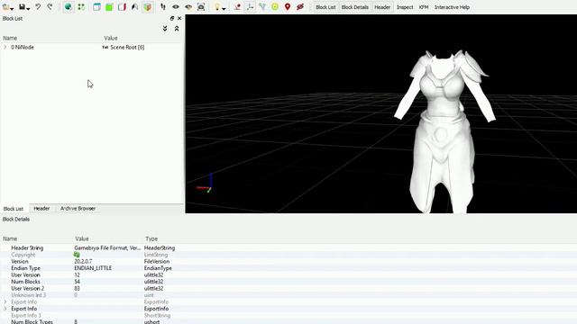Float the Block List panel
The width and height of the screenshot is (577, 324).
[172, 18]
